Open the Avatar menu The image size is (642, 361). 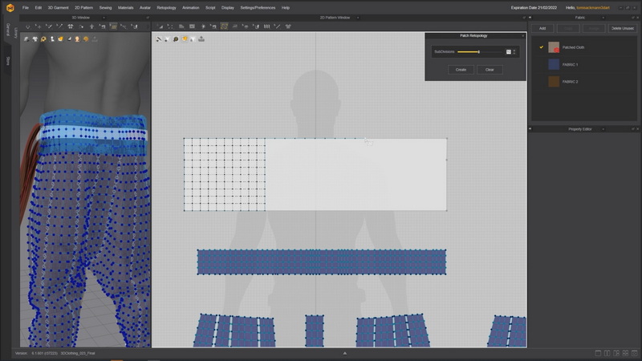pyautogui.click(x=145, y=8)
